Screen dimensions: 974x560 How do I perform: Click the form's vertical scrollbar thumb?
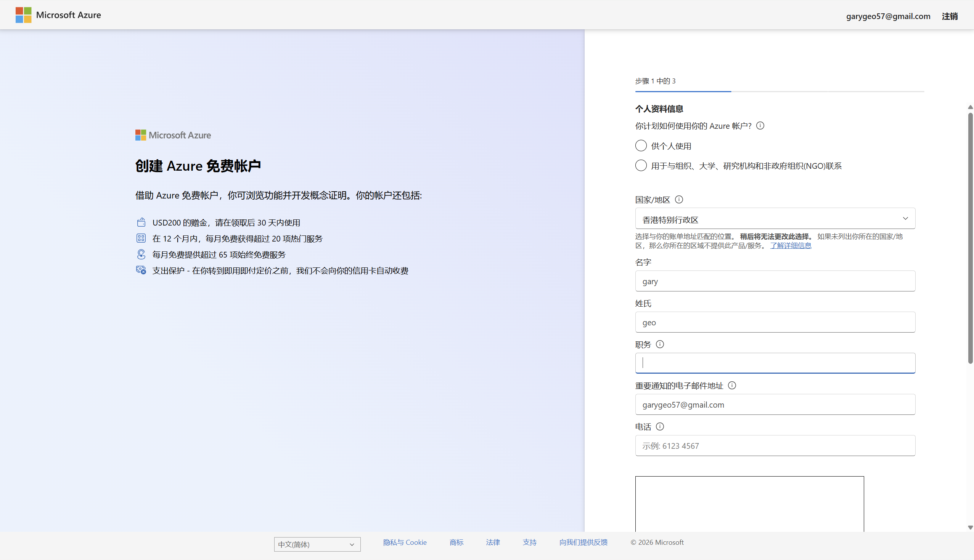971,238
